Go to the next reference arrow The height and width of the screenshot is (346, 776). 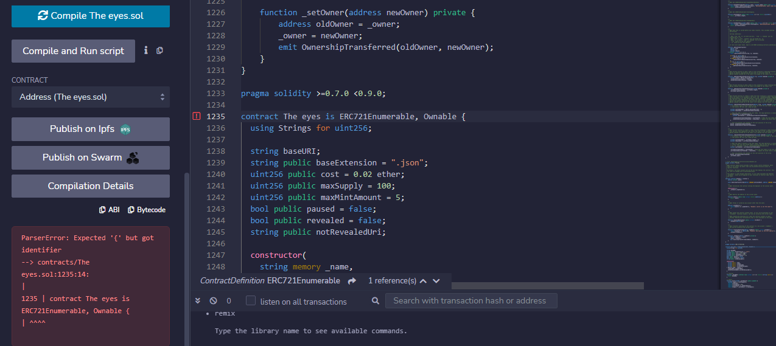point(437,281)
